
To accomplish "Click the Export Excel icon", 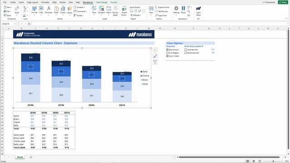I will coord(124,11).
